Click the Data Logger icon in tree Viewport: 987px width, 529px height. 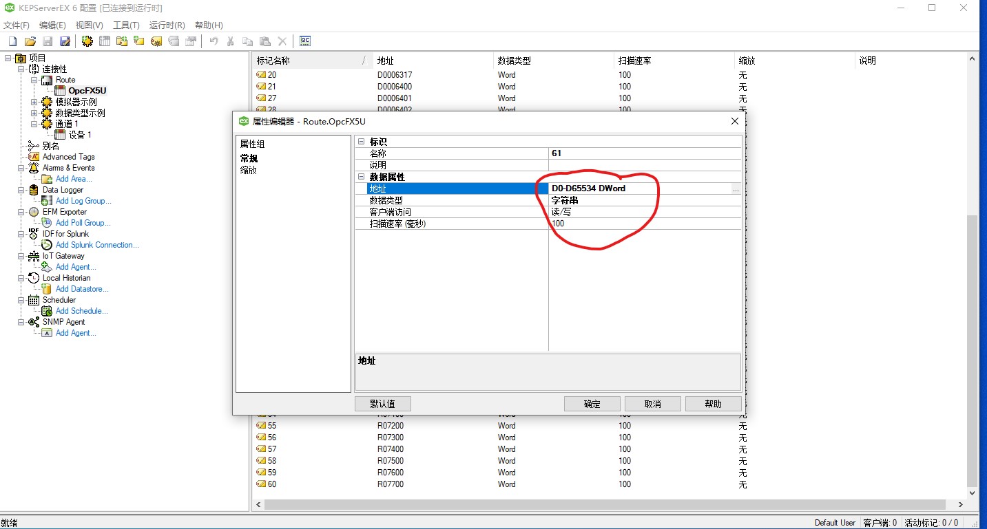point(34,190)
